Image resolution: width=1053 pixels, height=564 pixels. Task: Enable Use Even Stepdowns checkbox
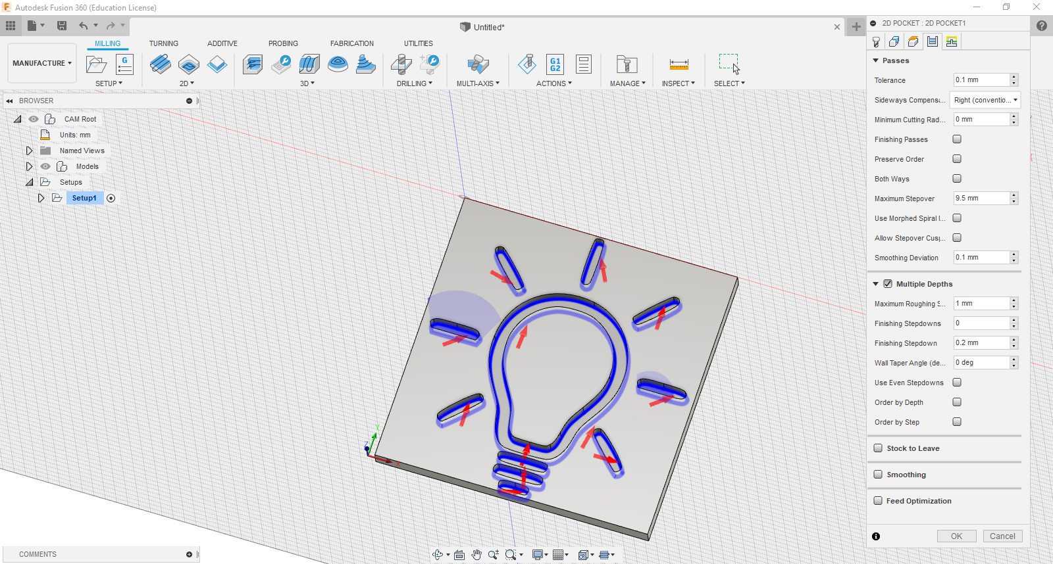(957, 383)
